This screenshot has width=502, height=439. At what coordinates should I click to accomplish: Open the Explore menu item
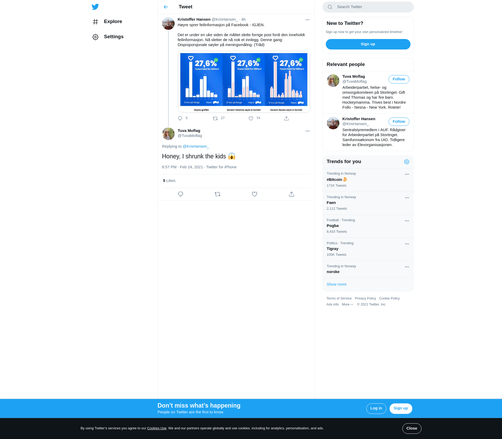point(113,21)
